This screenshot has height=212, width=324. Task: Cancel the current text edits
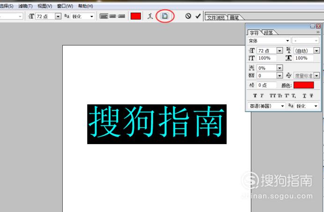[188, 16]
